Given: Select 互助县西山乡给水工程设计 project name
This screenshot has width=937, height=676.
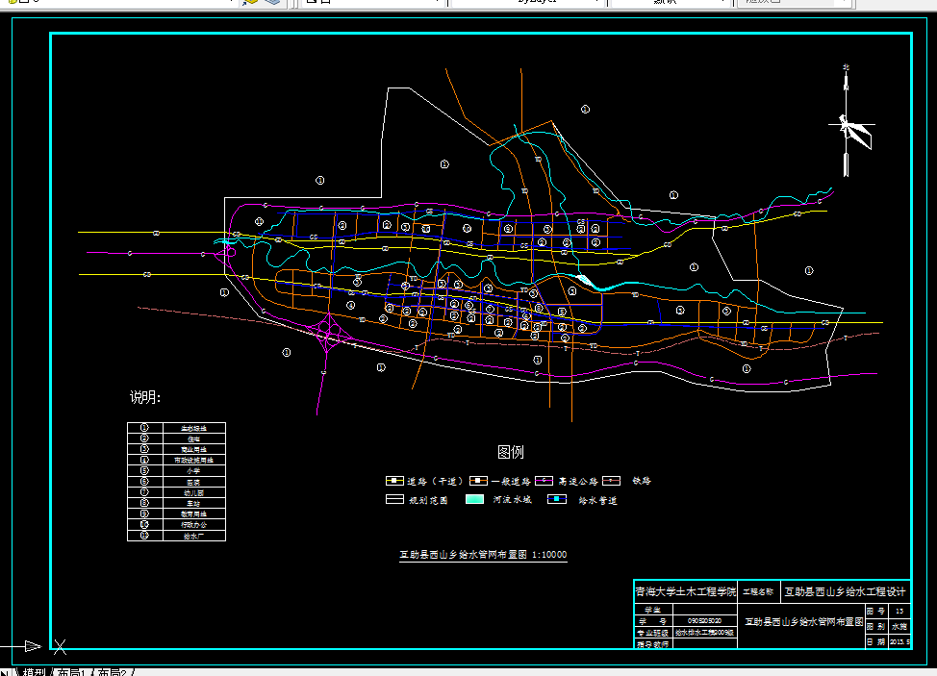Looking at the screenshot, I should coord(845,591).
